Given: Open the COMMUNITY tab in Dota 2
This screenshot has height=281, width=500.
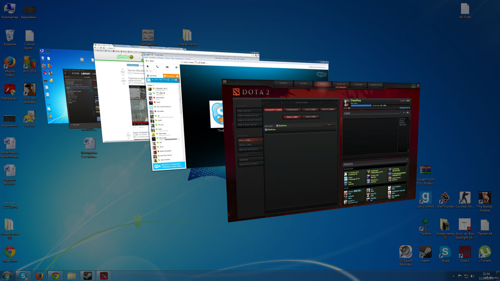Looking at the screenshot, I should (375, 85).
